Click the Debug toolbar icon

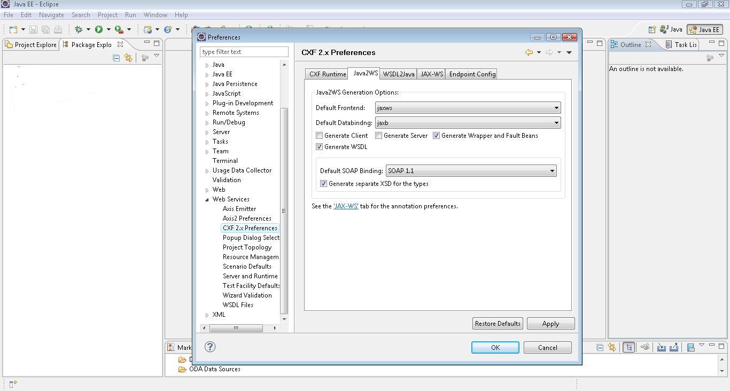[x=79, y=29]
